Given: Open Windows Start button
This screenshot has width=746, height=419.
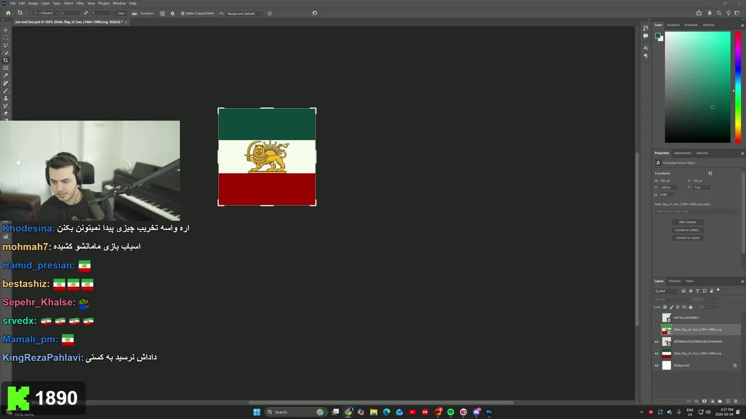Looking at the screenshot, I should 256,412.
